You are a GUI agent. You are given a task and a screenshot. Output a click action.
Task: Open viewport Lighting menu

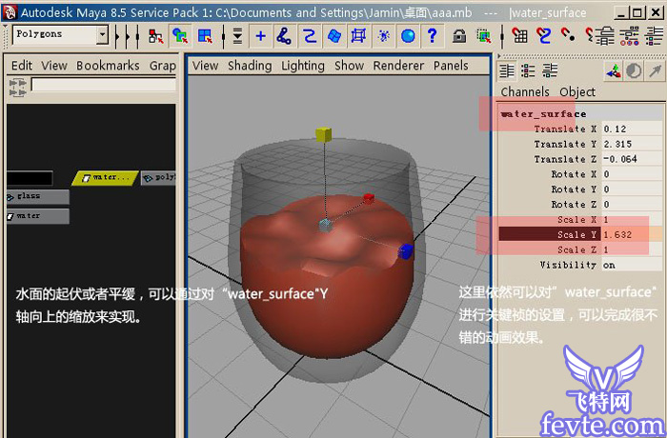pyautogui.click(x=303, y=66)
